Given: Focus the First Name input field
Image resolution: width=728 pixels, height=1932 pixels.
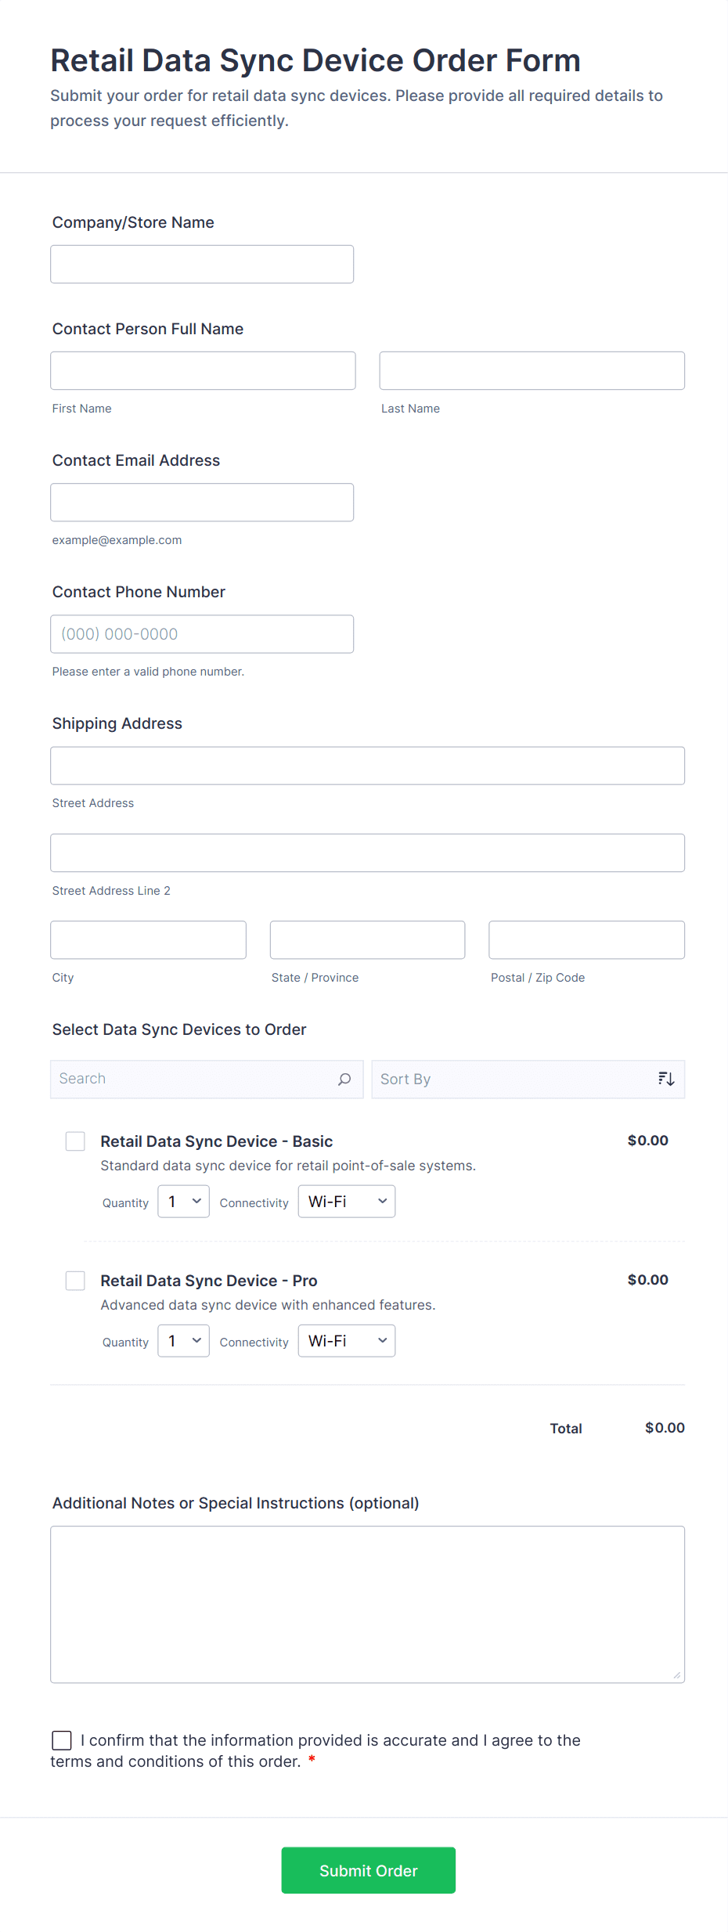Looking at the screenshot, I should 203,371.
